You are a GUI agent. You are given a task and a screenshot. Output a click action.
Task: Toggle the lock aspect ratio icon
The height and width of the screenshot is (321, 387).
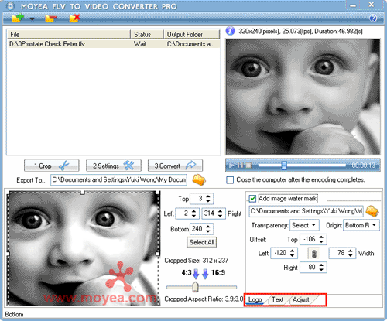[314, 254]
